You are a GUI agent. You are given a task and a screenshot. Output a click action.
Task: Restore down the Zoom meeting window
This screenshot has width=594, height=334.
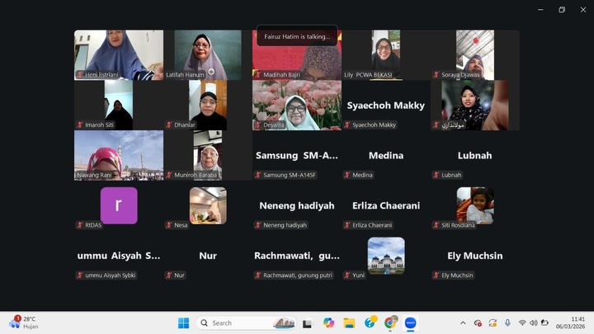tap(562, 10)
